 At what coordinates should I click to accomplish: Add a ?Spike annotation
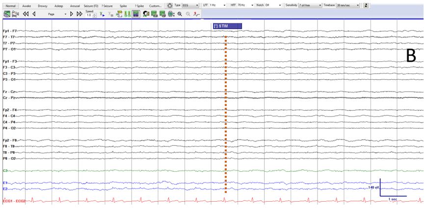(139, 6)
